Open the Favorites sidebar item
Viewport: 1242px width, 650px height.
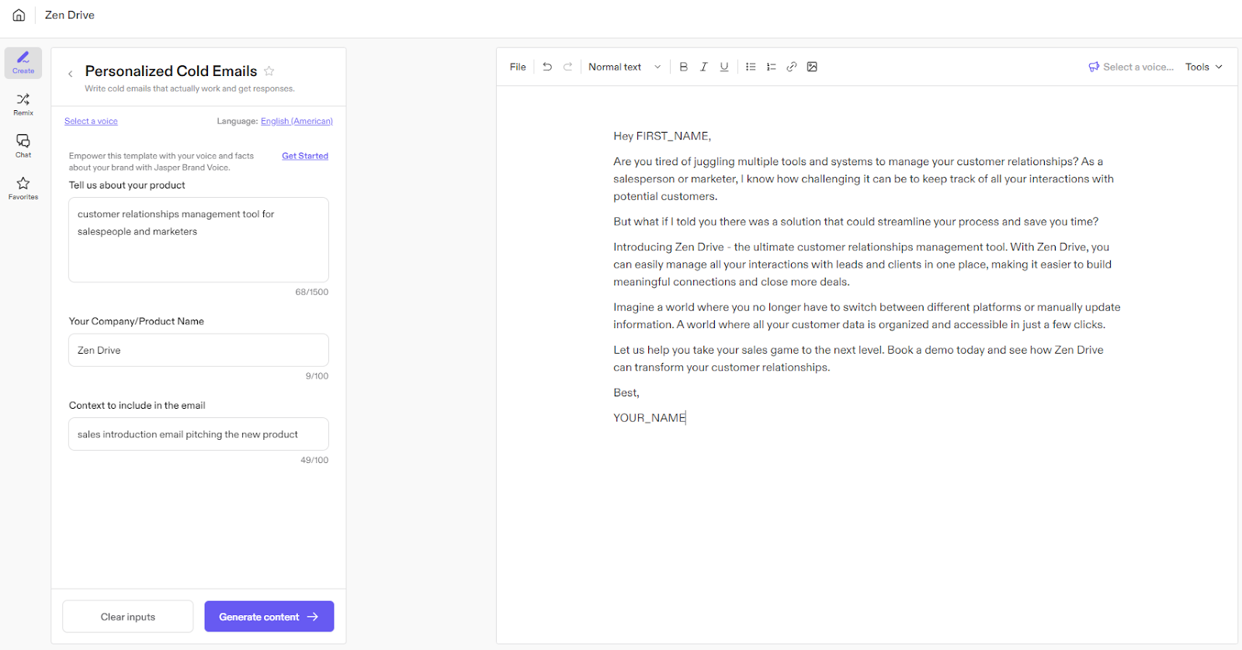coord(23,188)
